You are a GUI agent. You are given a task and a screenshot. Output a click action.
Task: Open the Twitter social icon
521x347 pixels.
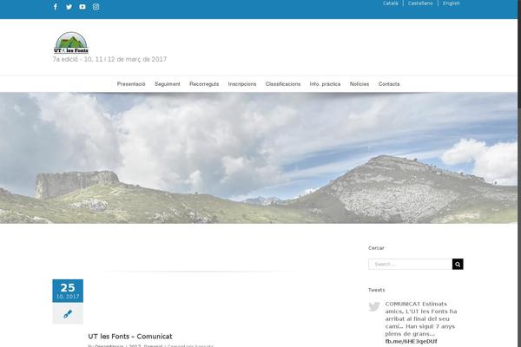click(69, 7)
